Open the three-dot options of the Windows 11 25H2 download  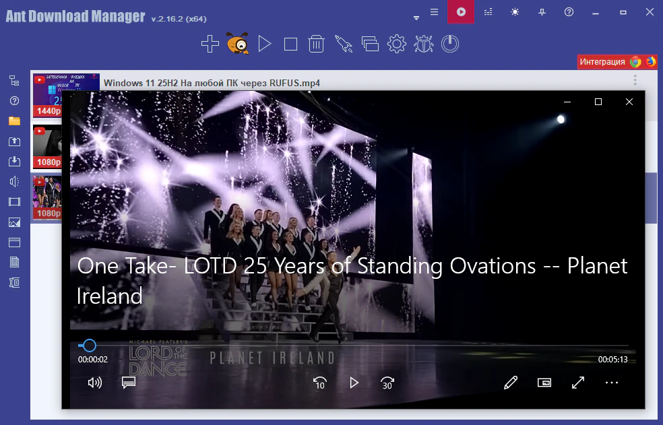(x=635, y=79)
